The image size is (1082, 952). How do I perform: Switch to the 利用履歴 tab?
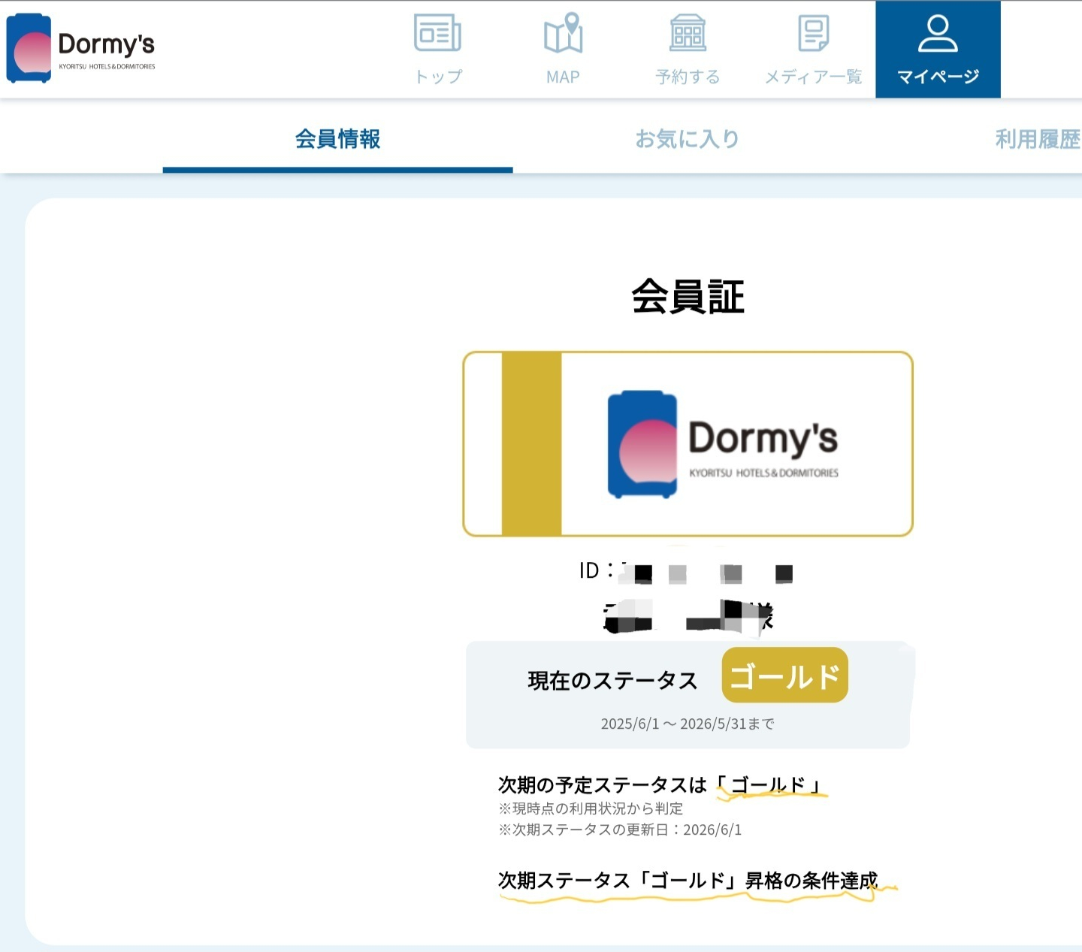[1038, 139]
